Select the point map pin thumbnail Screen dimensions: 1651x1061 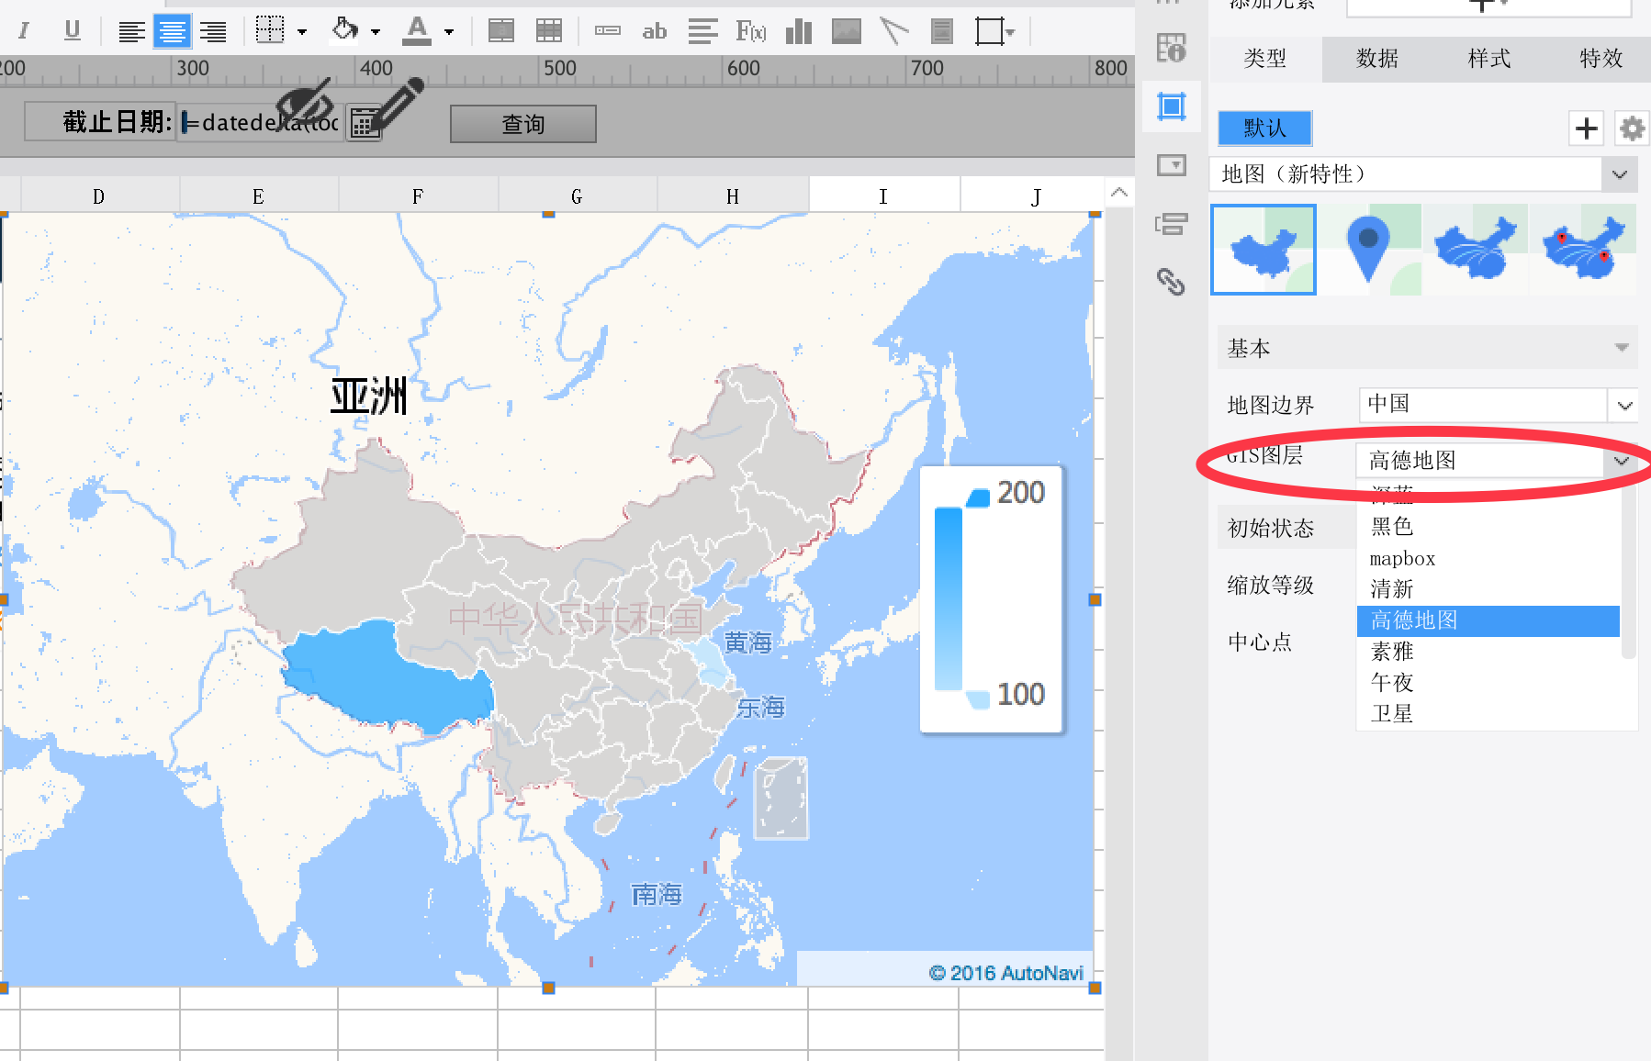click(x=1369, y=250)
